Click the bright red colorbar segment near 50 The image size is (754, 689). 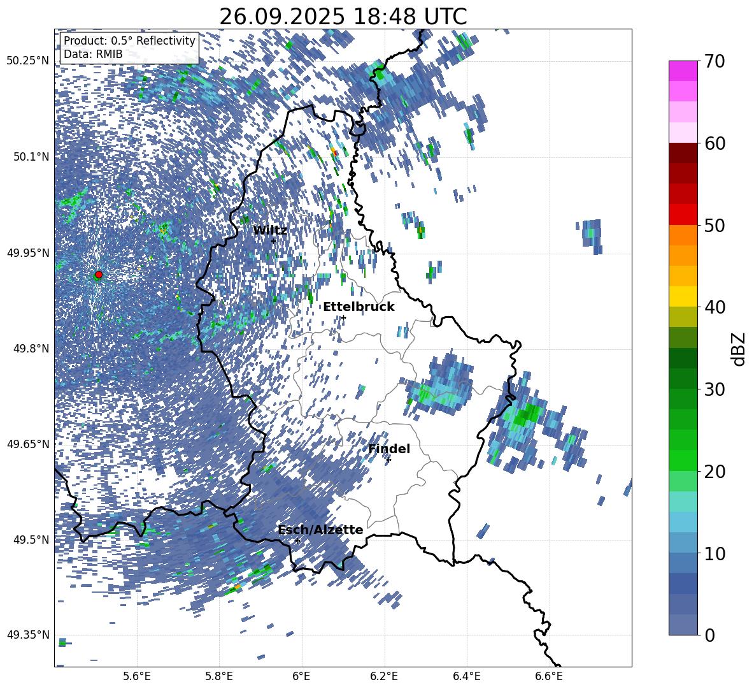tap(683, 215)
